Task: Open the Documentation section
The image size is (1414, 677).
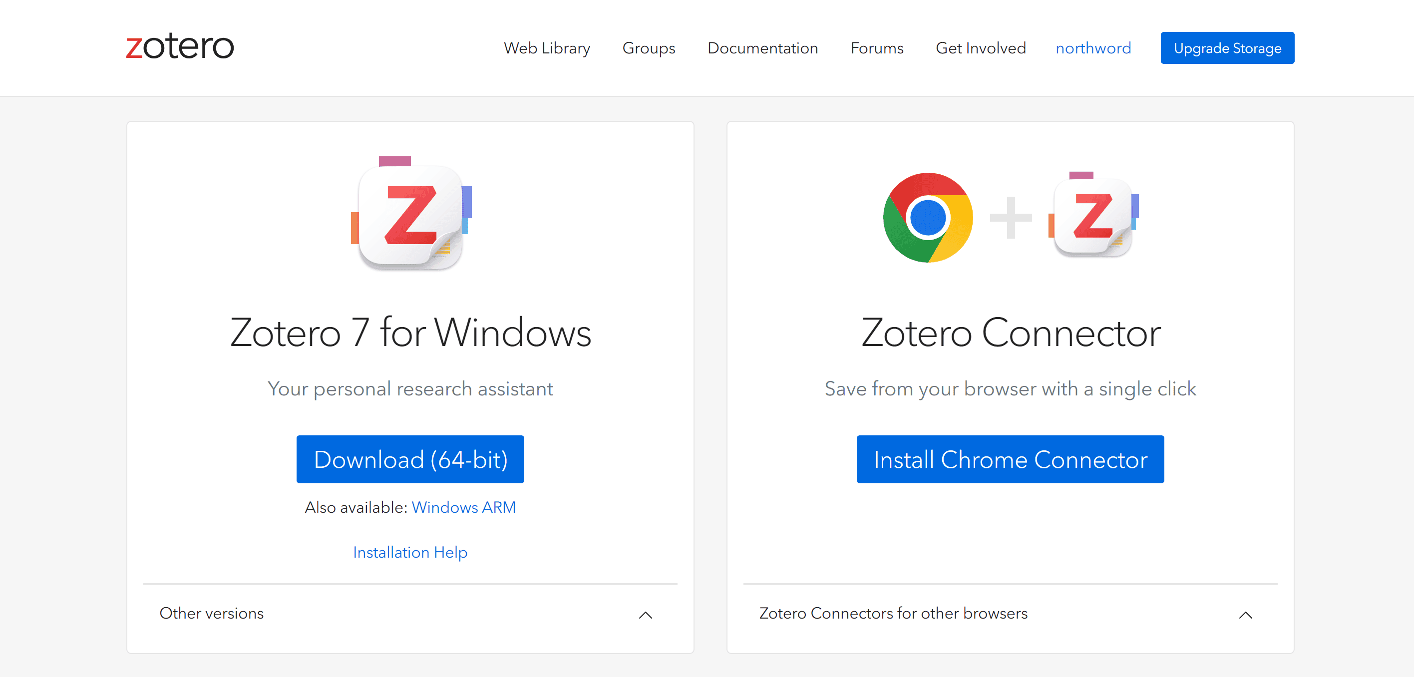Action: click(x=763, y=48)
